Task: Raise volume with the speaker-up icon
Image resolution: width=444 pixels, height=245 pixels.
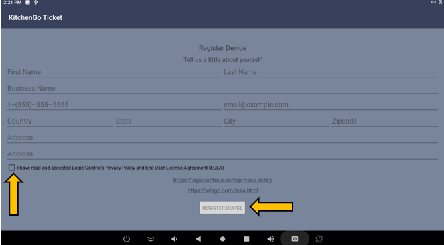Action: (x=271, y=239)
